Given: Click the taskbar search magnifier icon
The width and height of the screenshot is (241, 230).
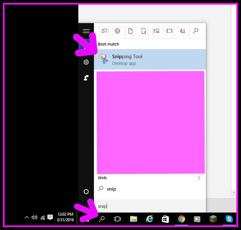Looking at the screenshot, I should tap(102, 219).
